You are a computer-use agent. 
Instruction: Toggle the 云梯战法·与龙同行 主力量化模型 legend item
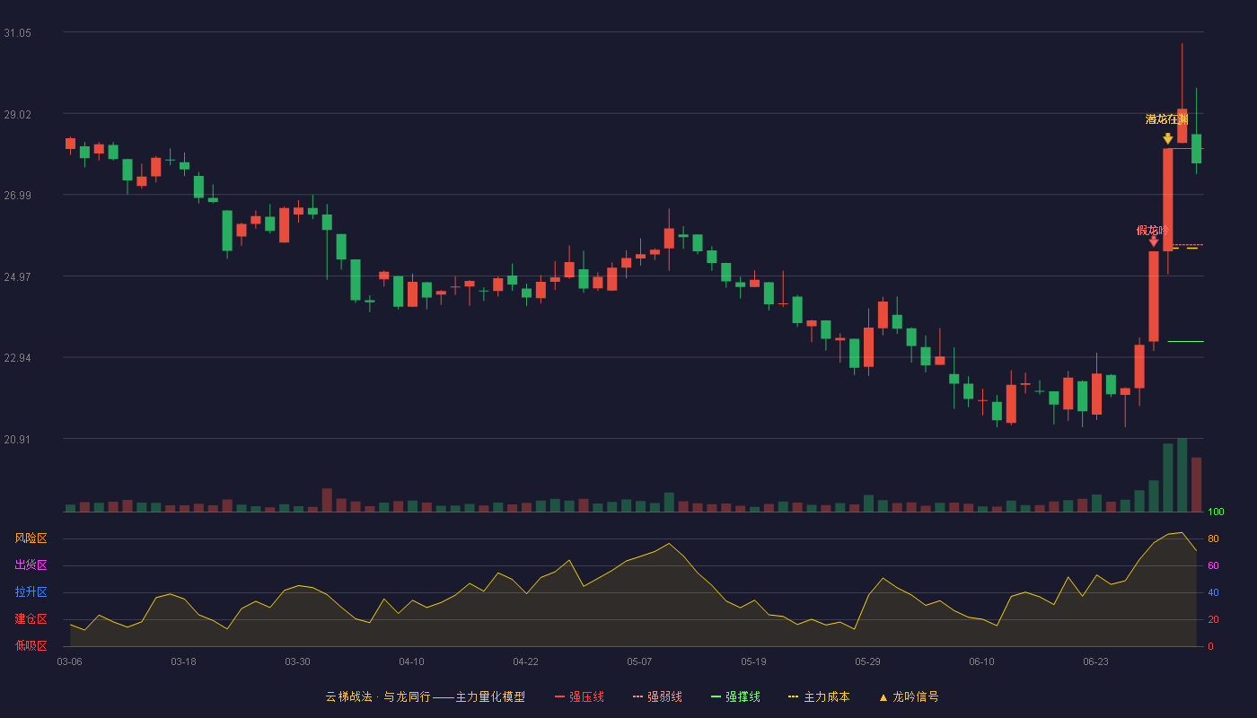[426, 696]
